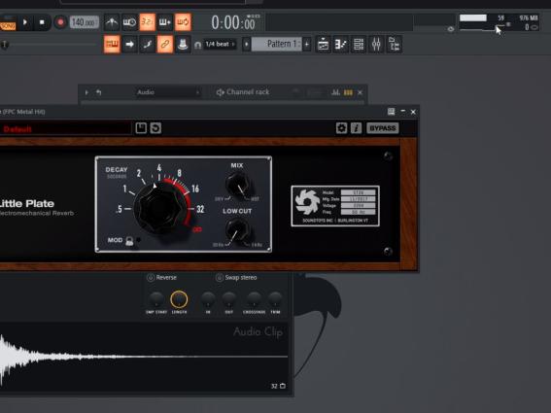This screenshot has width=551, height=413.
Task: Stop playback with the stop button
Action: 42,22
